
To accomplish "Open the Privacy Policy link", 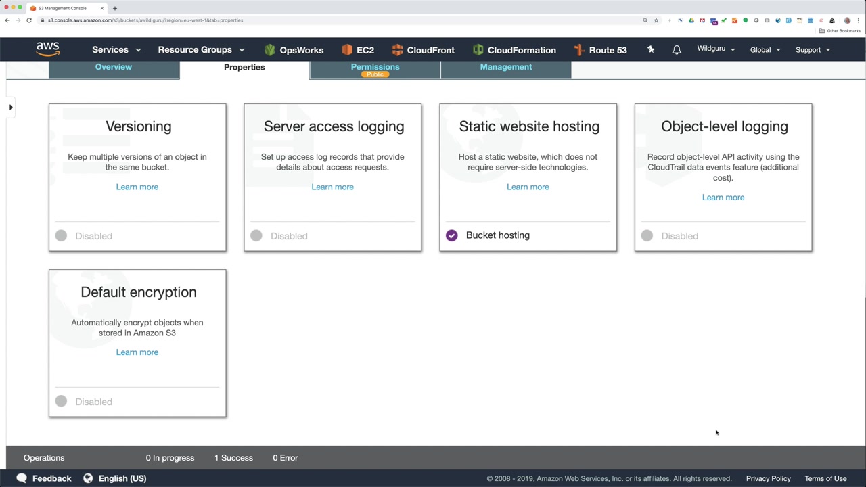I will click(x=768, y=478).
